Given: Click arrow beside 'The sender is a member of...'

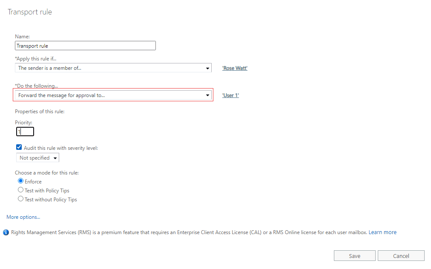Looking at the screenshot, I should coord(207,68).
